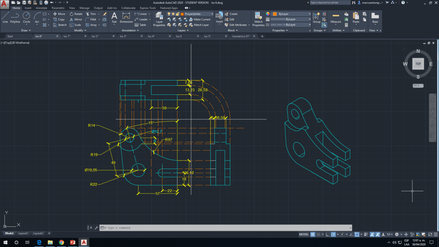
Task: Toggle ortho mode in status bar
Action: 328,235
